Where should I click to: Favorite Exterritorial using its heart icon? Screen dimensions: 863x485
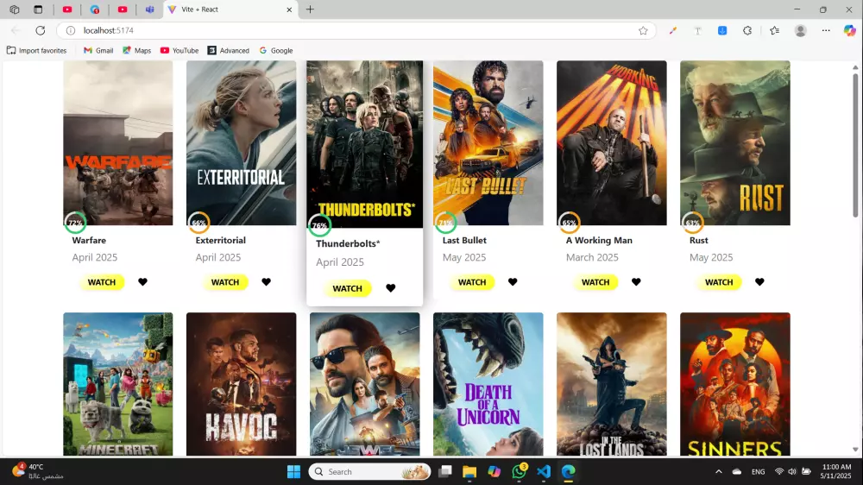267,282
